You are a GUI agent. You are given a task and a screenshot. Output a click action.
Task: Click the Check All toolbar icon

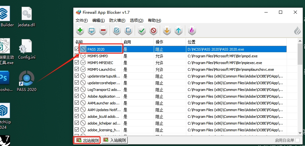click(117, 30)
